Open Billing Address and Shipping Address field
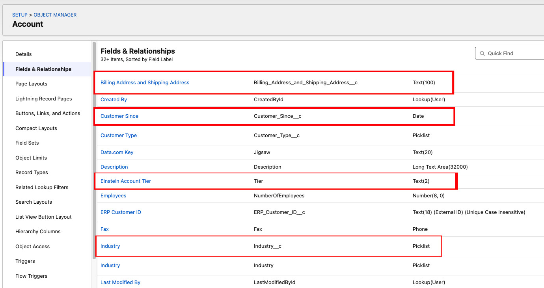544x288 pixels. tap(145, 83)
